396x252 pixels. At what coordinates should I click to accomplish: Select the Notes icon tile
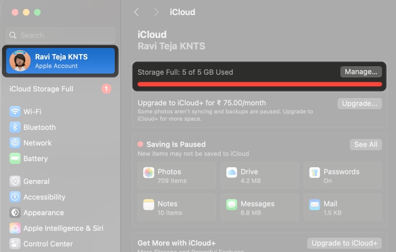pos(149,205)
